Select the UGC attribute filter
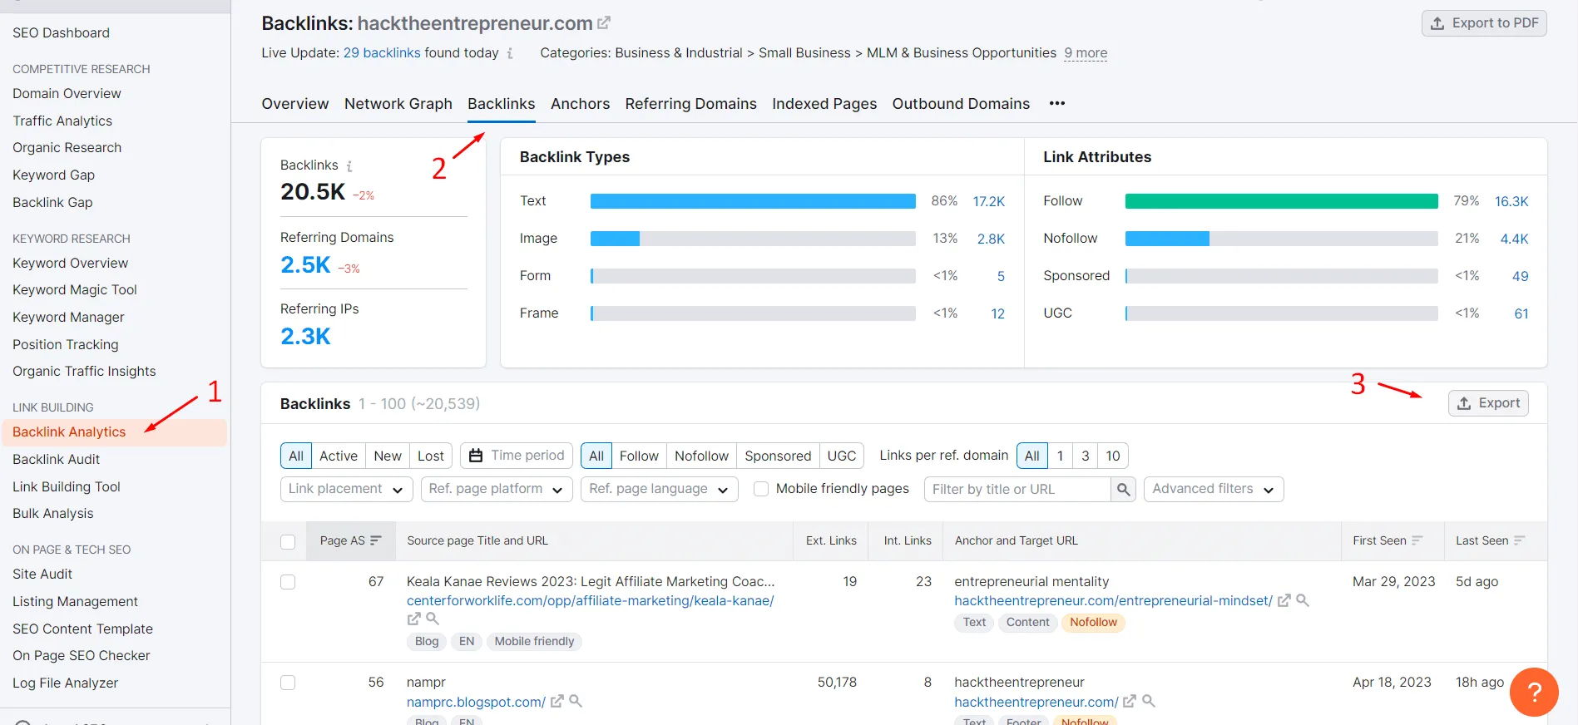The image size is (1578, 725). click(x=842, y=456)
